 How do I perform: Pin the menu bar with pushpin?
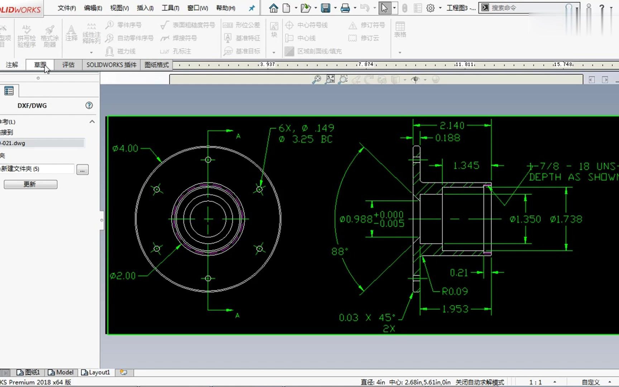(252, 8)
